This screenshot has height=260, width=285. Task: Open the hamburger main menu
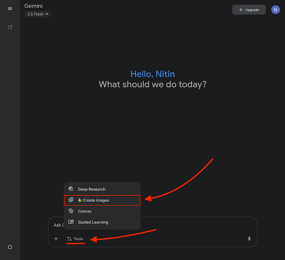(10, 9)
